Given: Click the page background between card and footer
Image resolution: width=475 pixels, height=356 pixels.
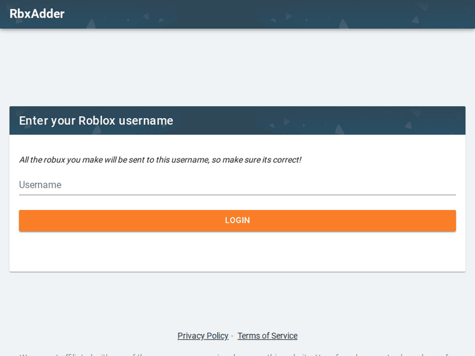Looking at the screenshot, I should click(x=237, y=300).
